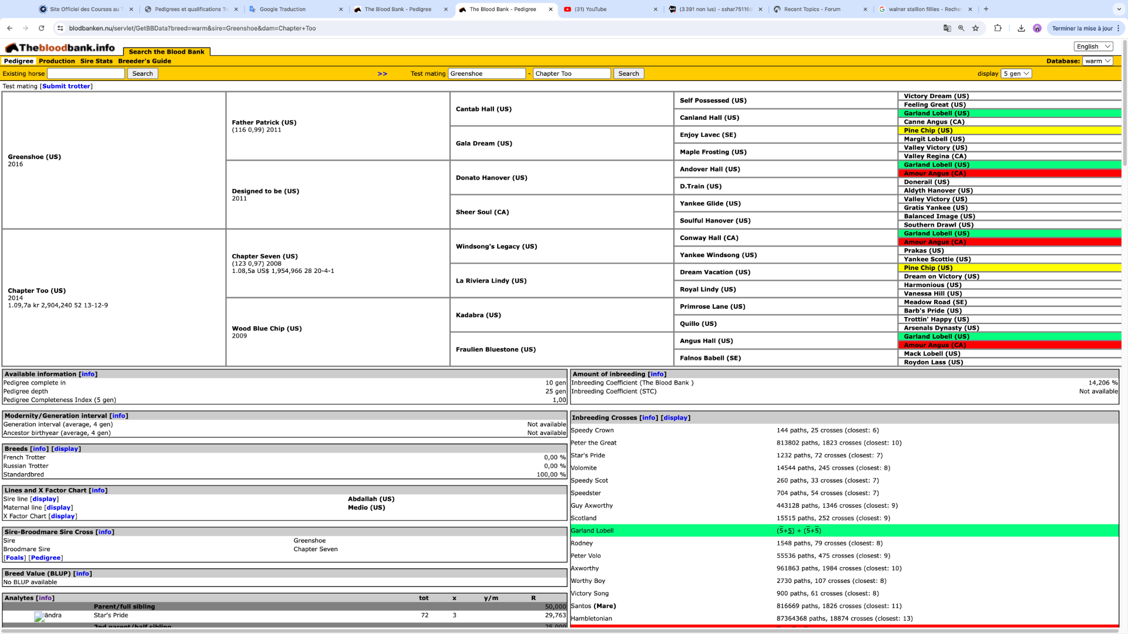Image resolution: width=1128 pixels, height=634 pixels.
Task: Click the browser address bar URL
Action: tap(192, 28)
